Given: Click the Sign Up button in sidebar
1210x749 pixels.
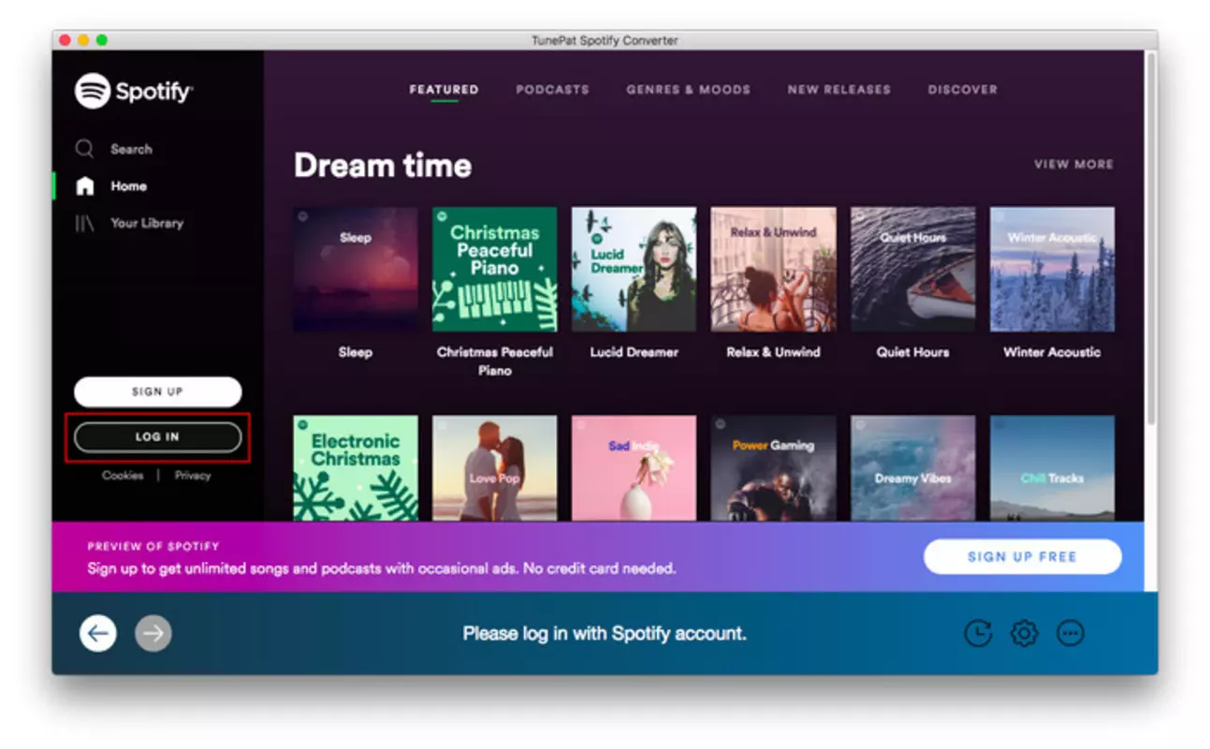Looking at the screenshot, I should pyautogui.click(x=157, y=392).
